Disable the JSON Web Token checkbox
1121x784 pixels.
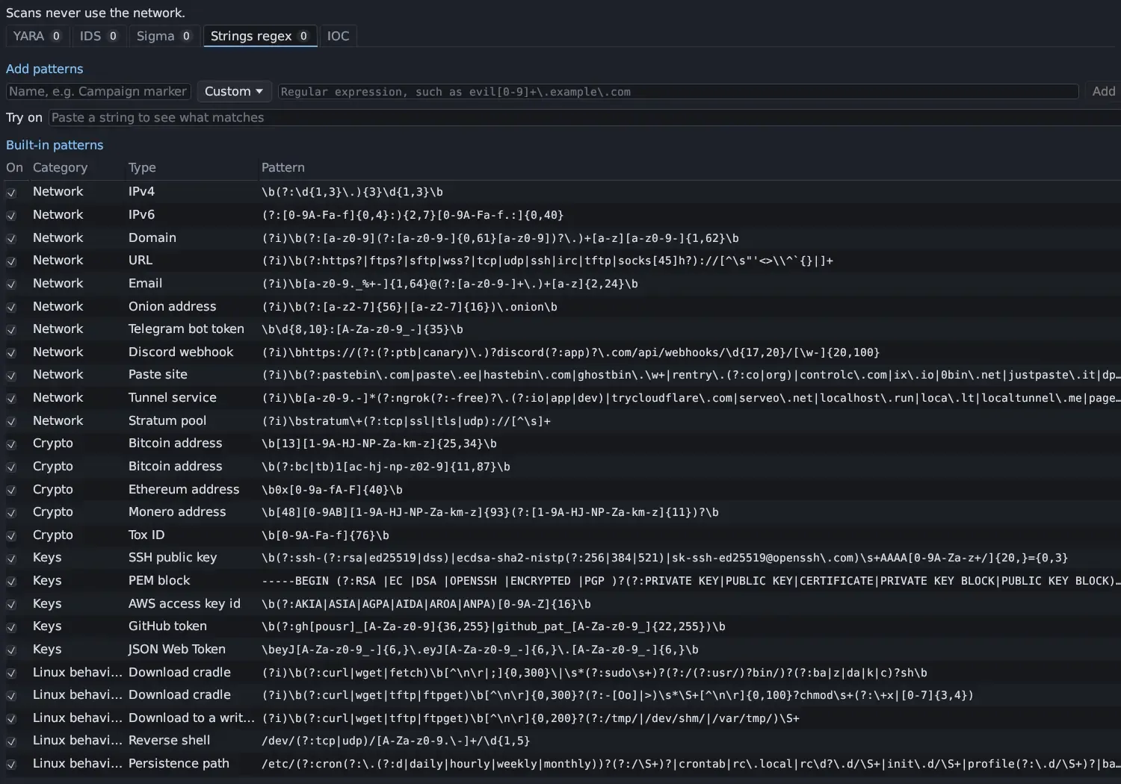click(x=11, y=650)
